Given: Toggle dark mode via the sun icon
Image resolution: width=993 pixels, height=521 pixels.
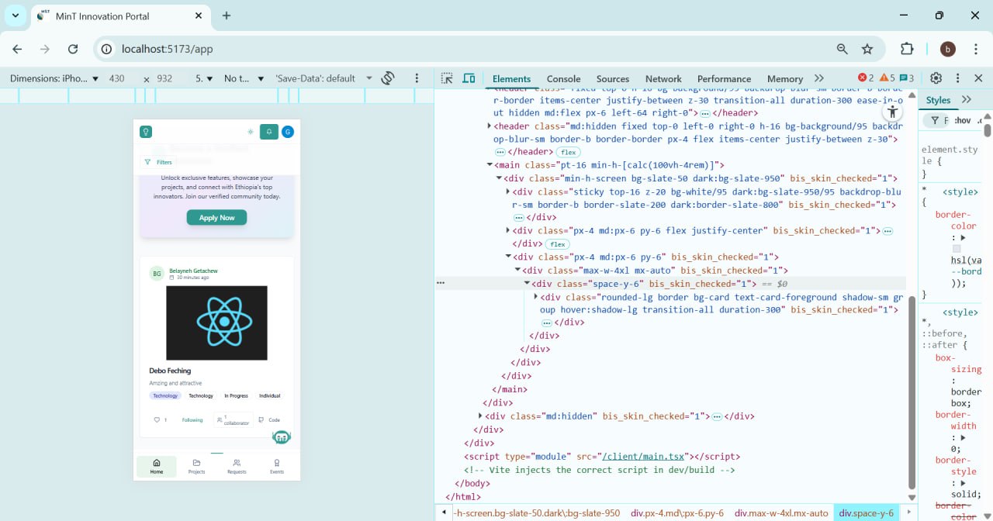Looking at the screenshot, I should coord(251,132).
